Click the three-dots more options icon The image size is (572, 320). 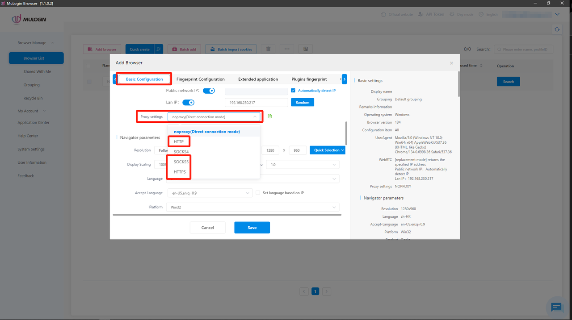click(x=287, y=49)
